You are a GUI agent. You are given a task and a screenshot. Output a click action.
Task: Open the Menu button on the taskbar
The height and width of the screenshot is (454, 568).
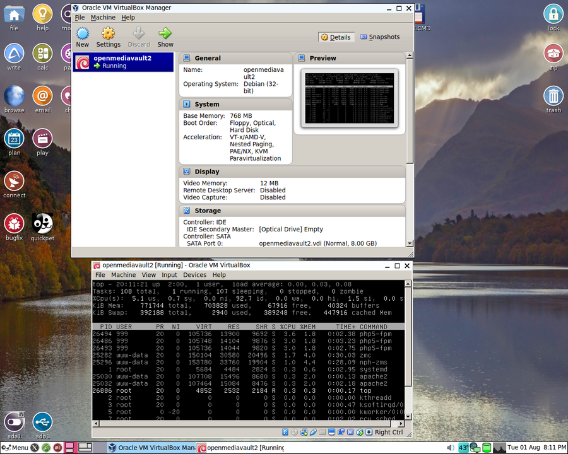pyautogui.click(x=15, y=448)
